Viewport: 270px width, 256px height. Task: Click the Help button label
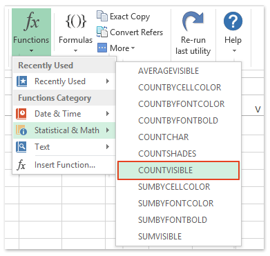233,40
